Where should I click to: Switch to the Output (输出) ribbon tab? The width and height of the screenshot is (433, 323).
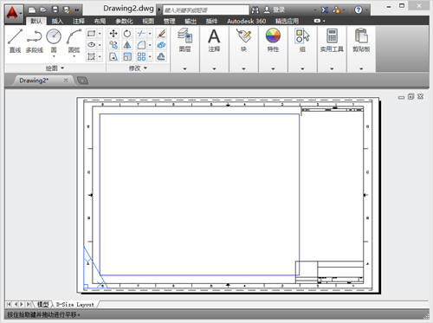pos(191,21)
